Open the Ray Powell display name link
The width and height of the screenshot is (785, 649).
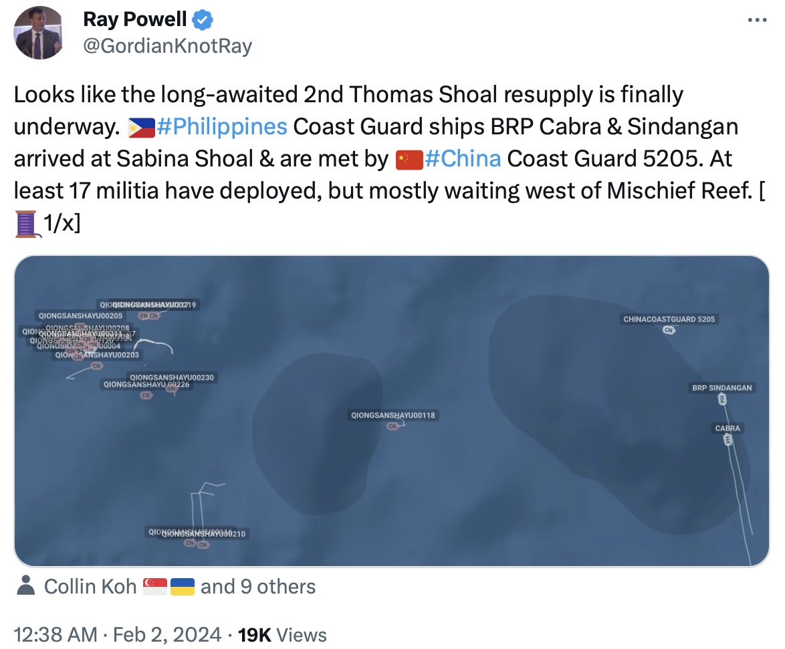[x=135, y=20]
